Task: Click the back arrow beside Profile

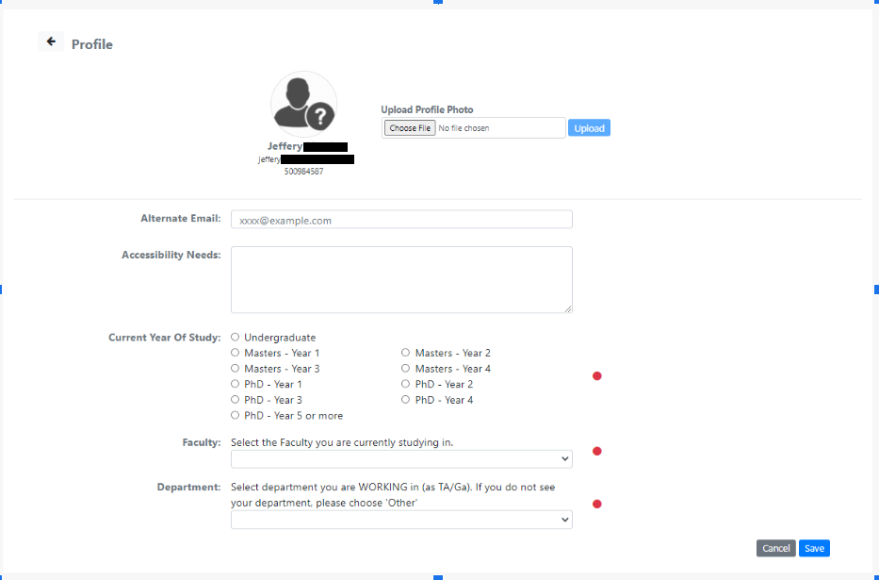Action: (51, 42)
